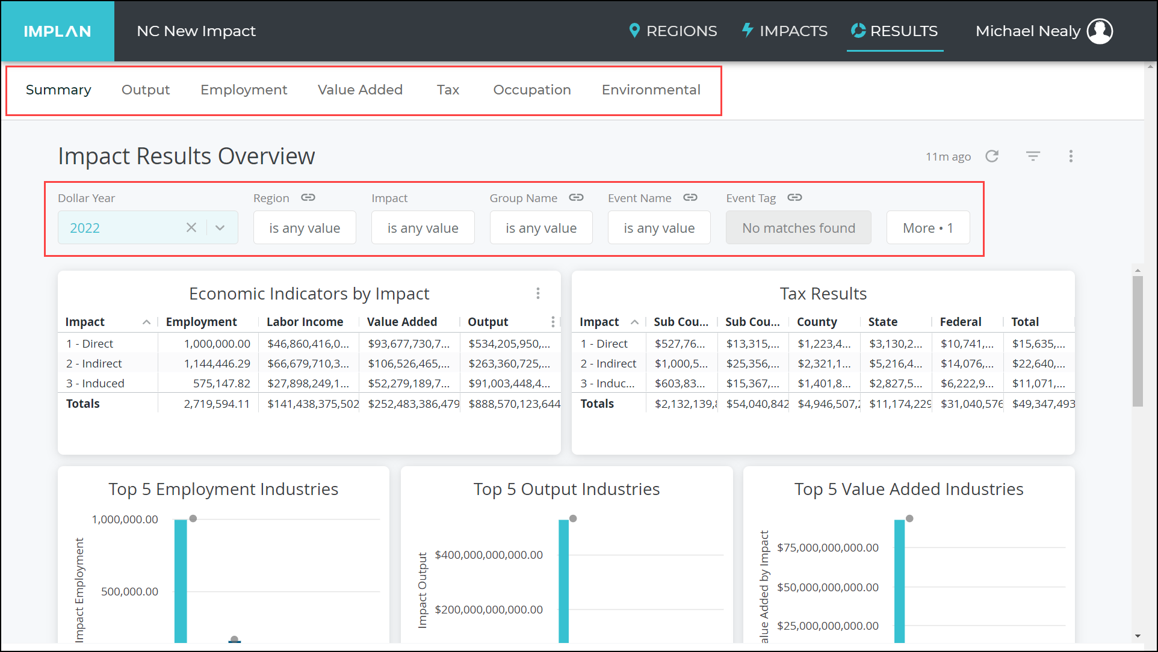1158x652 pixels.
Task: Switch to the Value Added tab
Action: (360, 90)
